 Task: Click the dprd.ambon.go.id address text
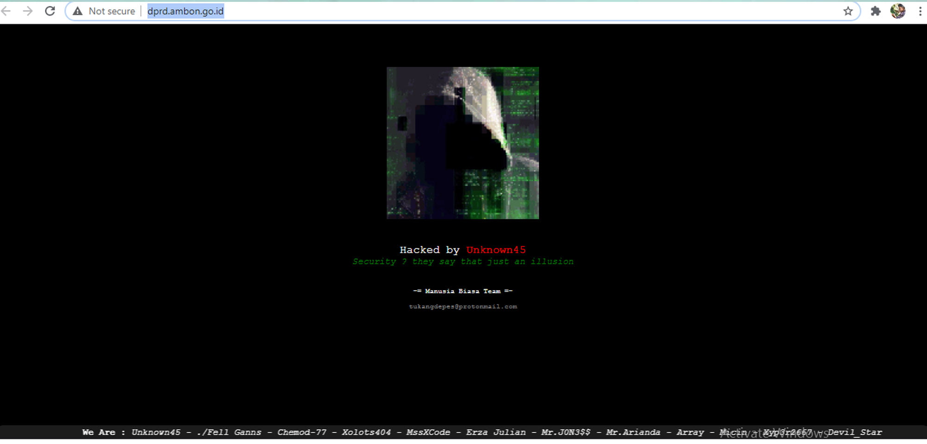(x=185, y=11)
